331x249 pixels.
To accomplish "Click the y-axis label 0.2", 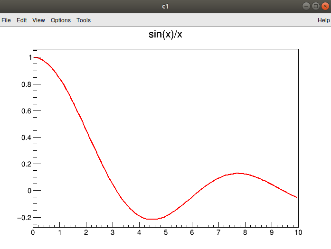I will tap(26, 164).
